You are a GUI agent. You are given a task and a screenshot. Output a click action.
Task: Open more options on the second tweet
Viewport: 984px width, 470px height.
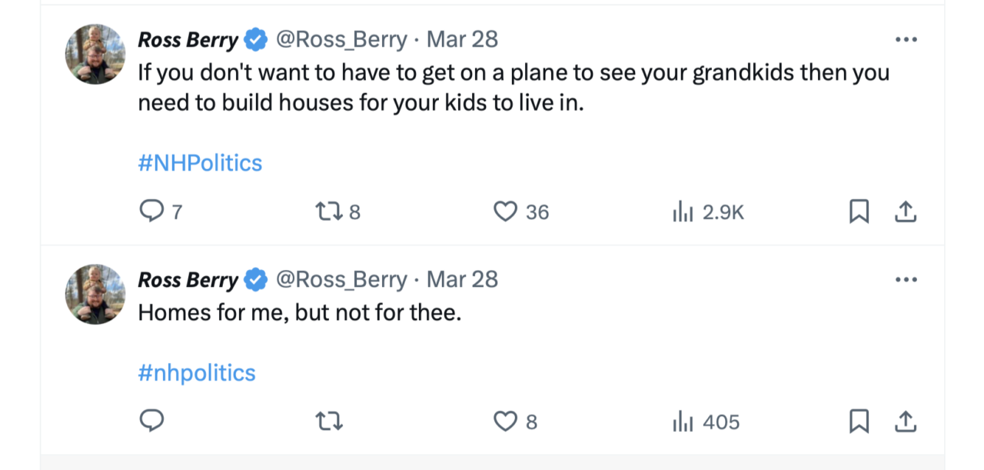[x=906, y=279]
